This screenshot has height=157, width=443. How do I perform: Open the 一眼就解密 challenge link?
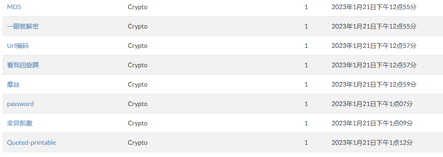pos(23,26)
